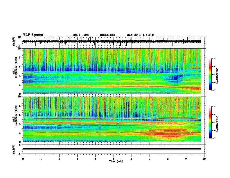Click the "-3" label on ch.2 colorbar
Viewport: 230px width, 178px height.
pos(214,107)
